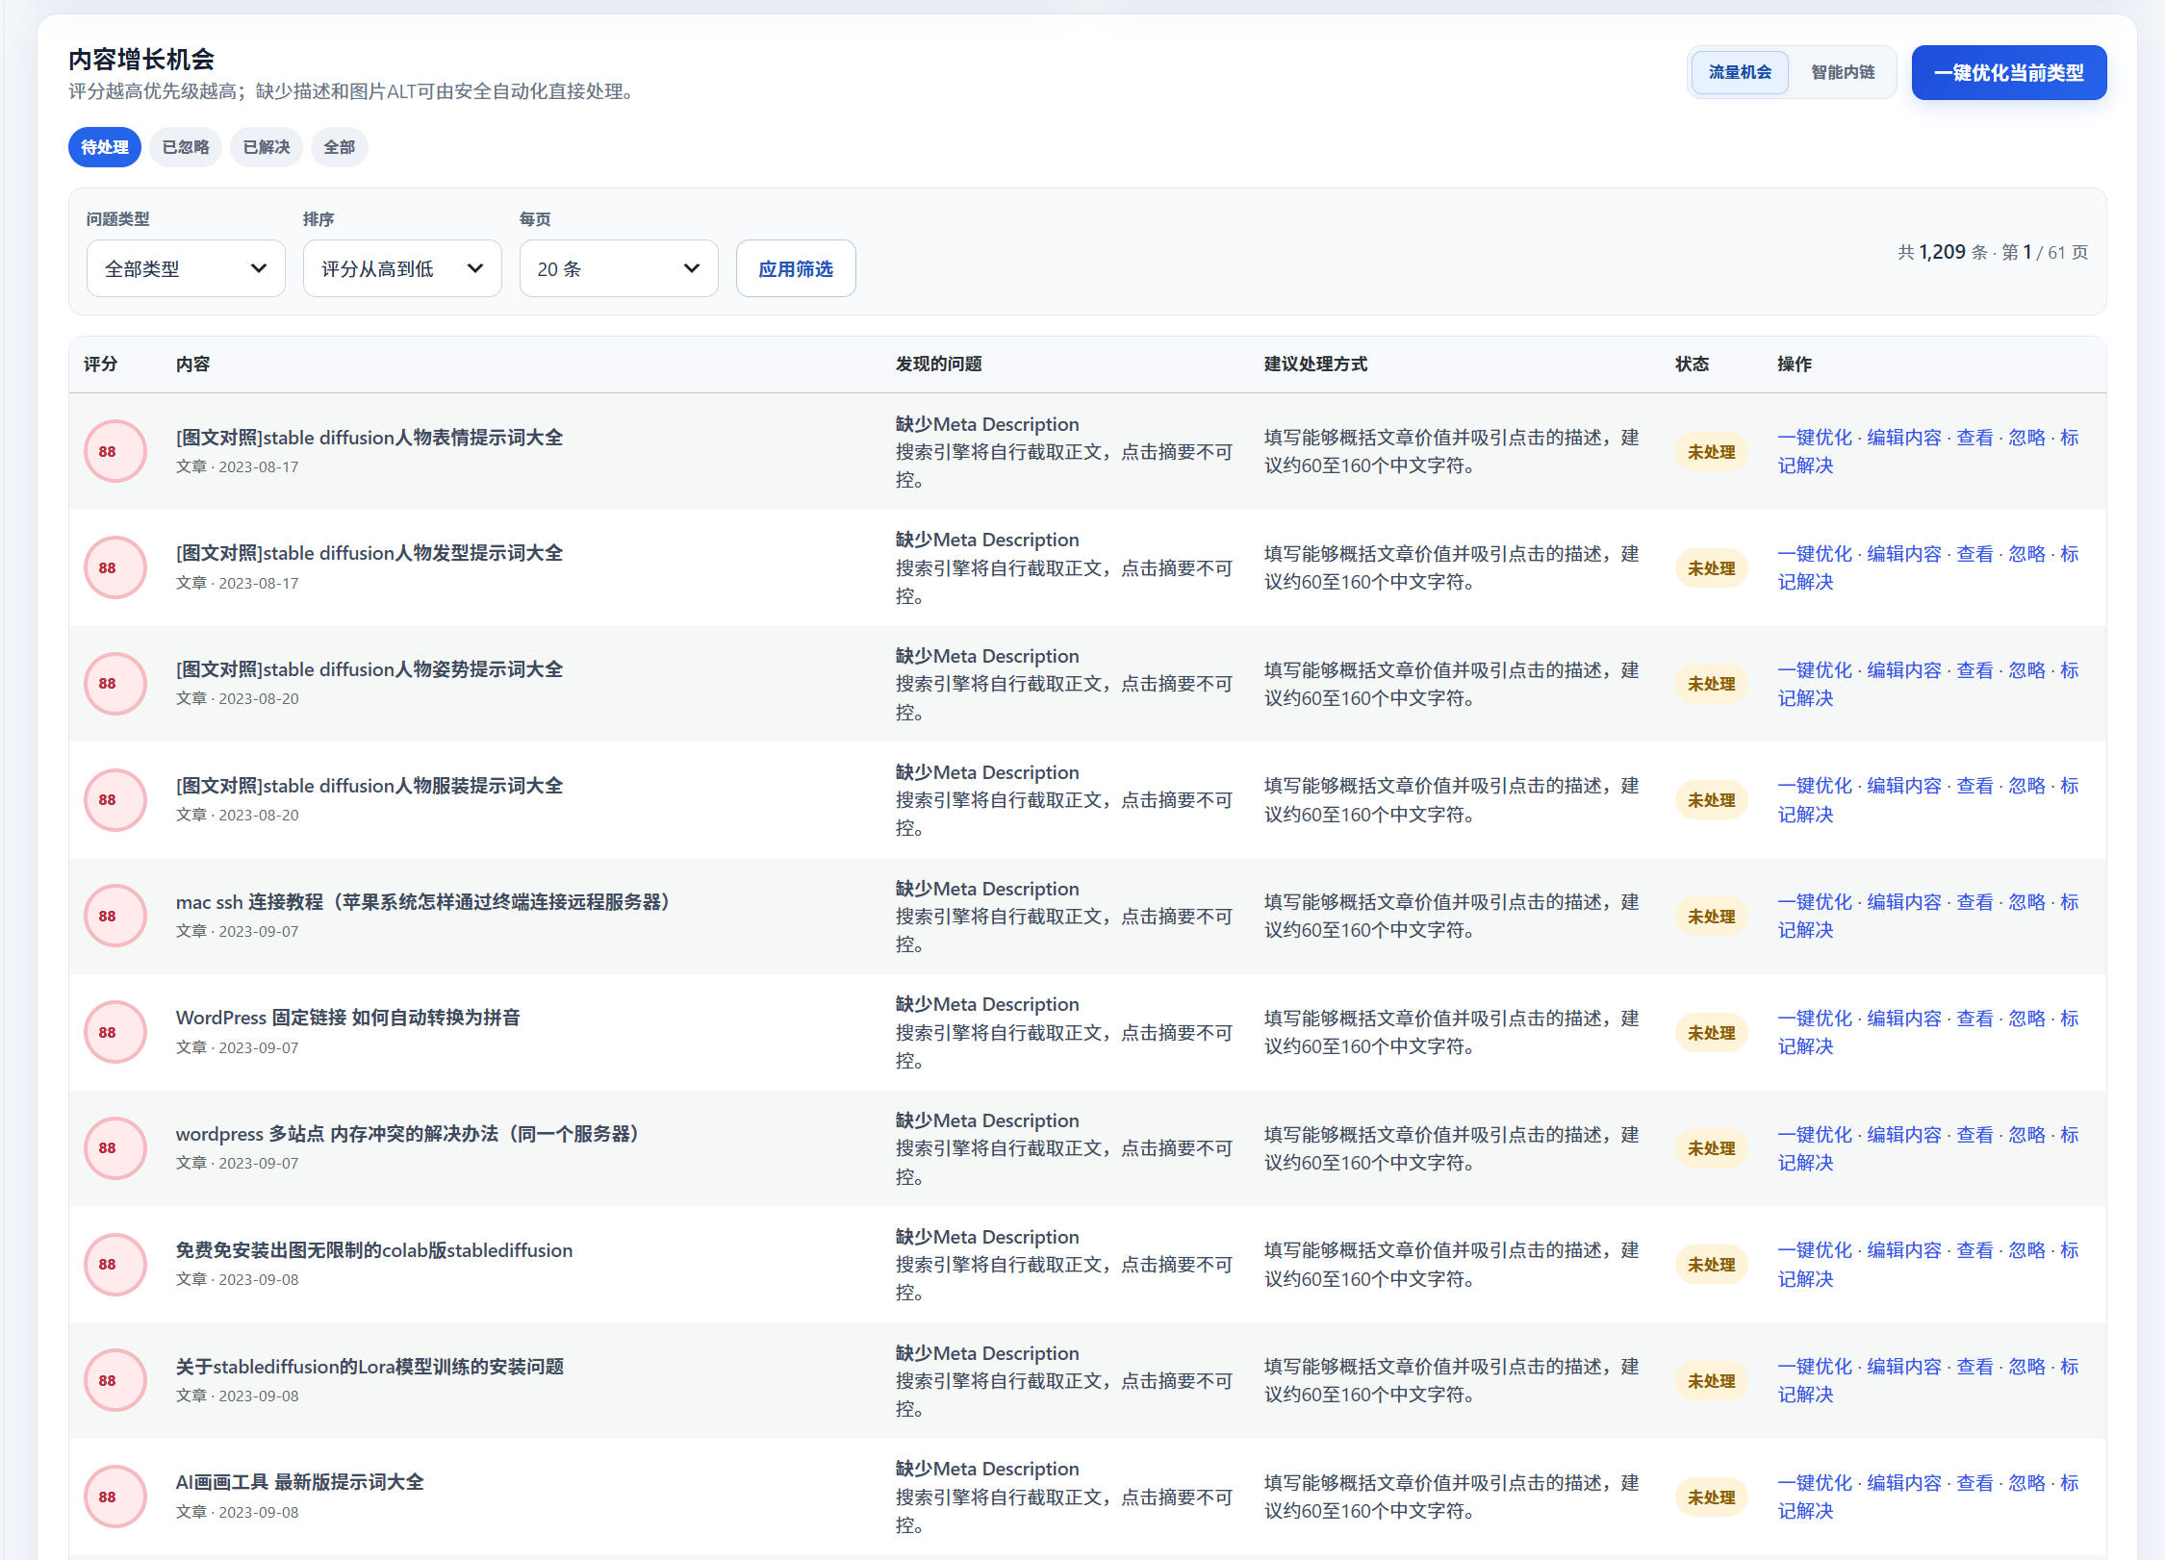The height and width of the screenshot is (1560, 2165).
Task: Click 查看 for 人物表情提示词大全 row
Action: (x=1975, y=438)
